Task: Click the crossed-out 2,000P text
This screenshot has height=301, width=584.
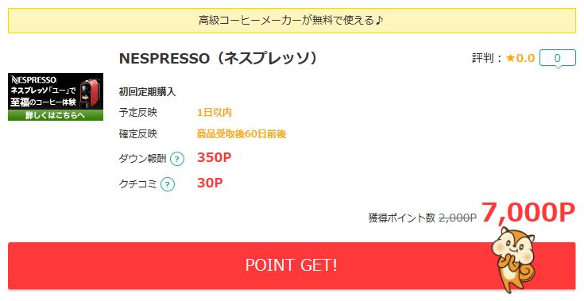Action: coord(458,218)
